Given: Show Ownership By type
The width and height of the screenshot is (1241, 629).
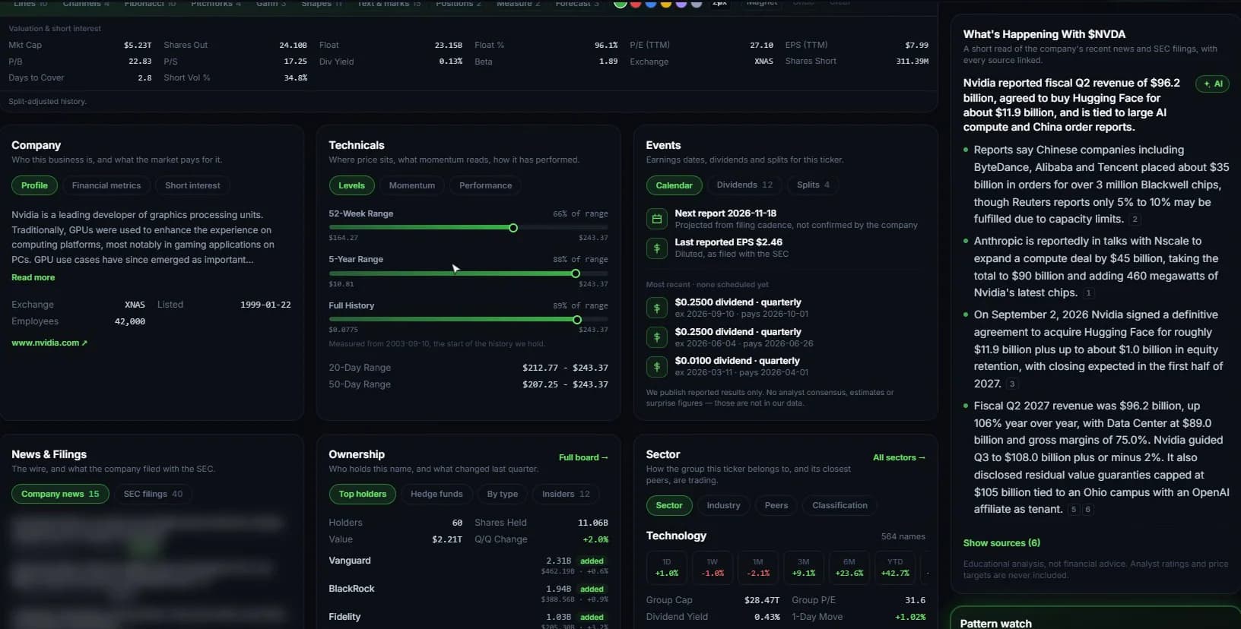Looking at the screenshot, I should pyautogui.click(x=503, y=494).
